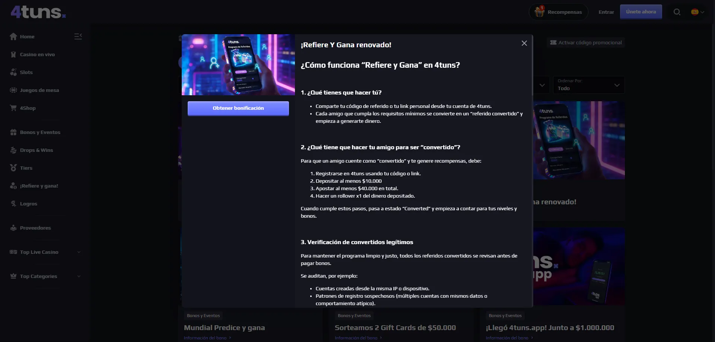Click ¡Llegó 4tuns.app! Junto a $1.000.000 title
Viewport: 715px width, 342px height.
click(x=550, y=327)
